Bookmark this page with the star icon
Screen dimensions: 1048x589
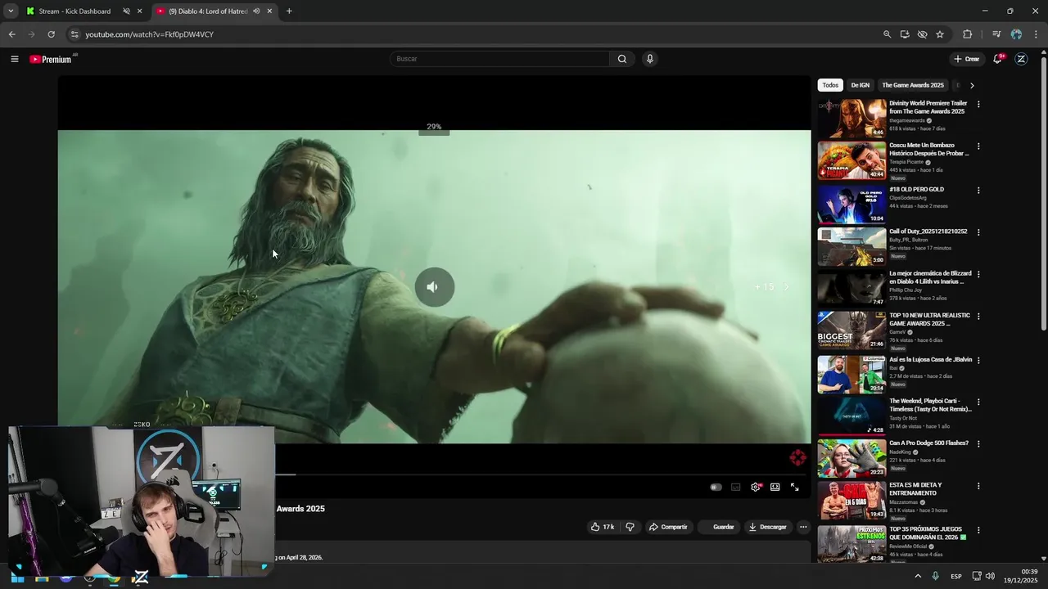(x=940, y=34)
